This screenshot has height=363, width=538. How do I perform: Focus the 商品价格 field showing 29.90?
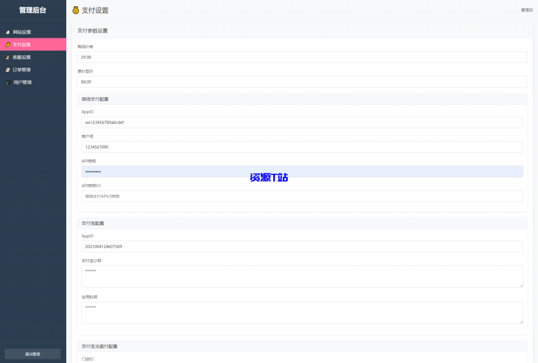302,57
